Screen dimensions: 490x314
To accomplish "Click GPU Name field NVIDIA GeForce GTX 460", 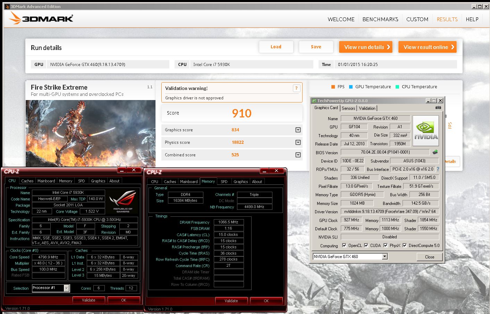I will click(375, 118).
